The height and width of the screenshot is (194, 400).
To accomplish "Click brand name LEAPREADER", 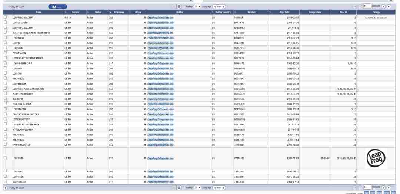I will pos(19,109).
